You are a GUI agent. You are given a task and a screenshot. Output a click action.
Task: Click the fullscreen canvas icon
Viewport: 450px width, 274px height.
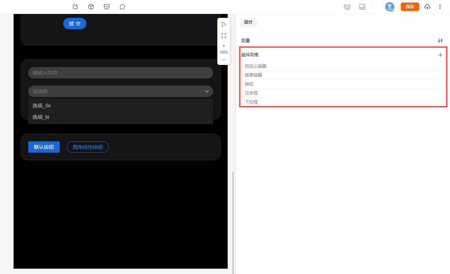(x=224, y=36)
